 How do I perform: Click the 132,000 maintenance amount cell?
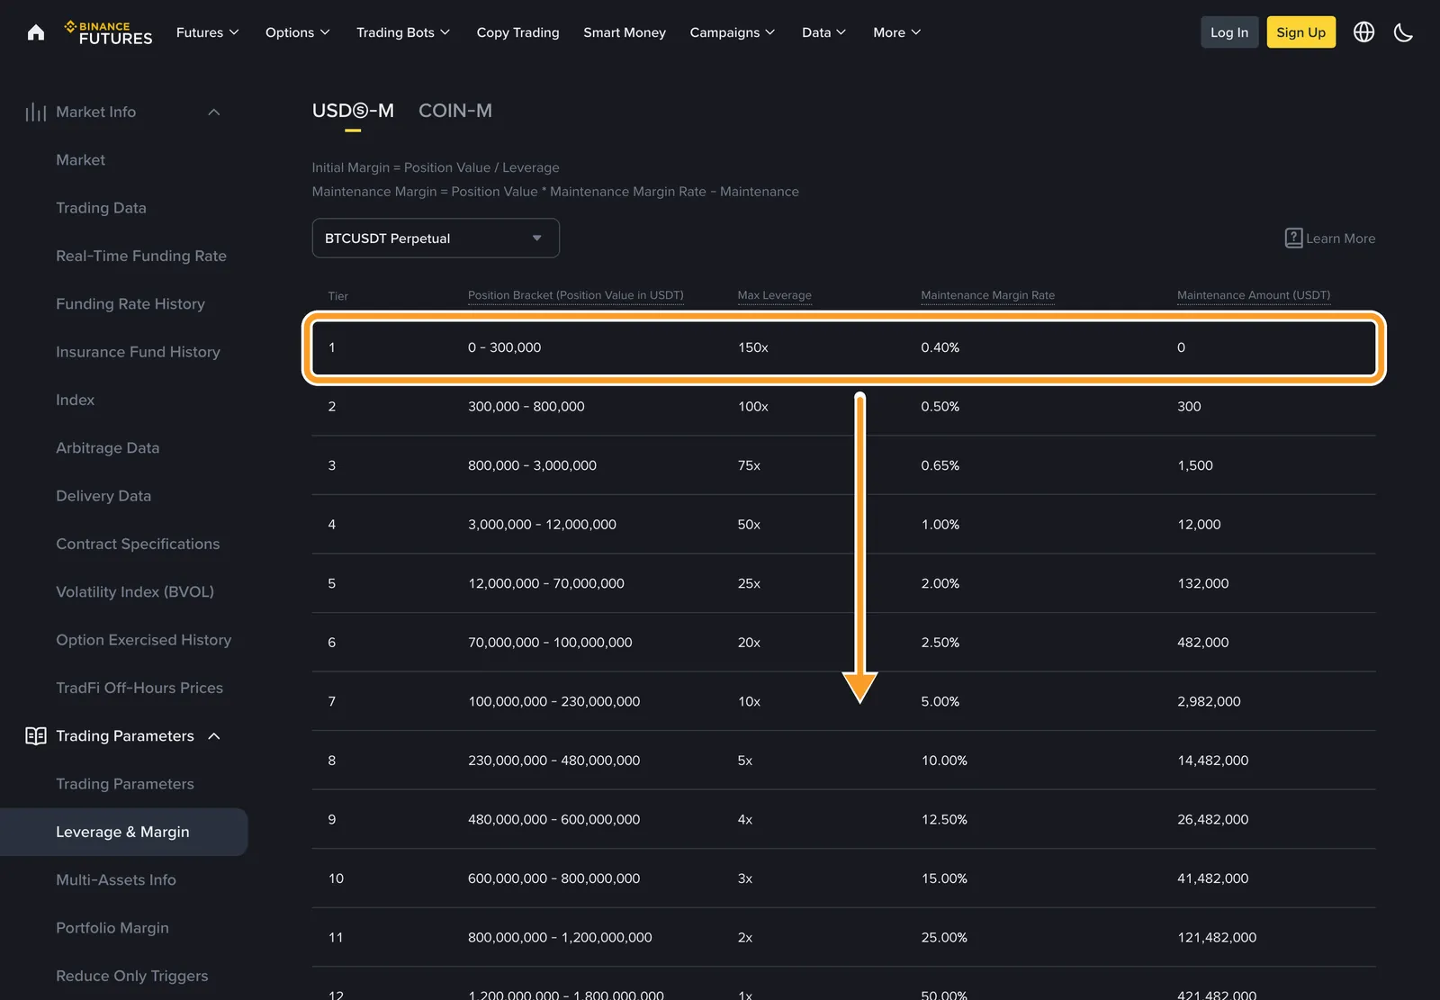click(x=1202, y=583)
